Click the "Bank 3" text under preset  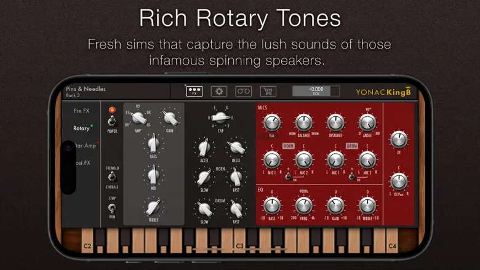73,95
